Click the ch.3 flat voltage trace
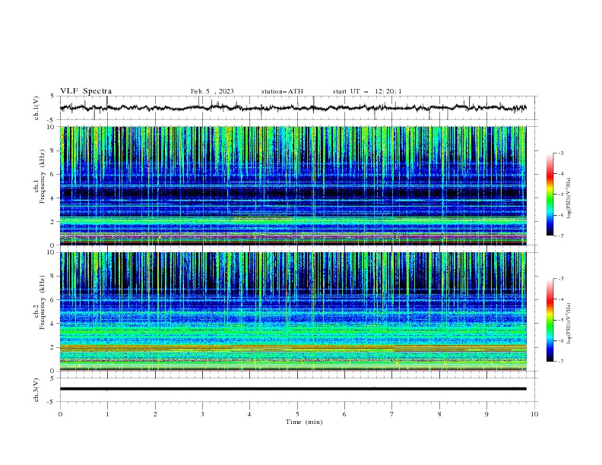Viewport: 602px width, 465px height. (x=293, y=389)
